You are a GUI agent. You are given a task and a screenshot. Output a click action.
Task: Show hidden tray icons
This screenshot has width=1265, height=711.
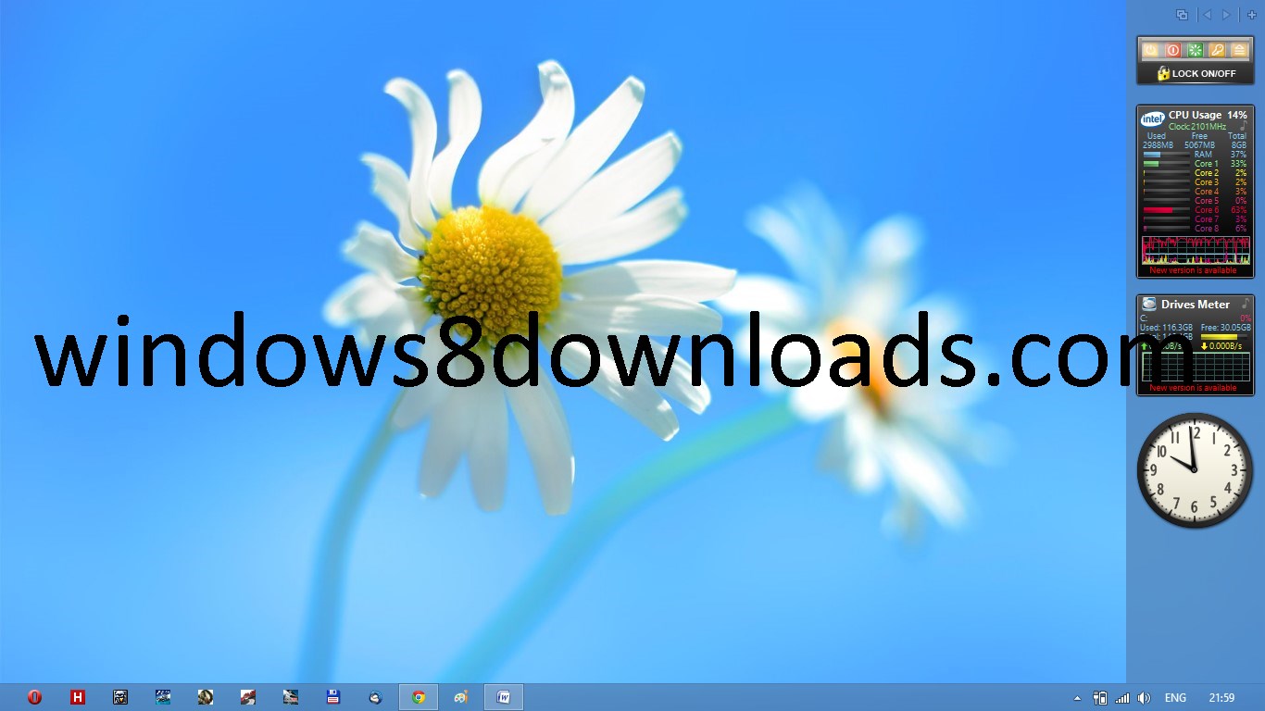[1077, 698]
